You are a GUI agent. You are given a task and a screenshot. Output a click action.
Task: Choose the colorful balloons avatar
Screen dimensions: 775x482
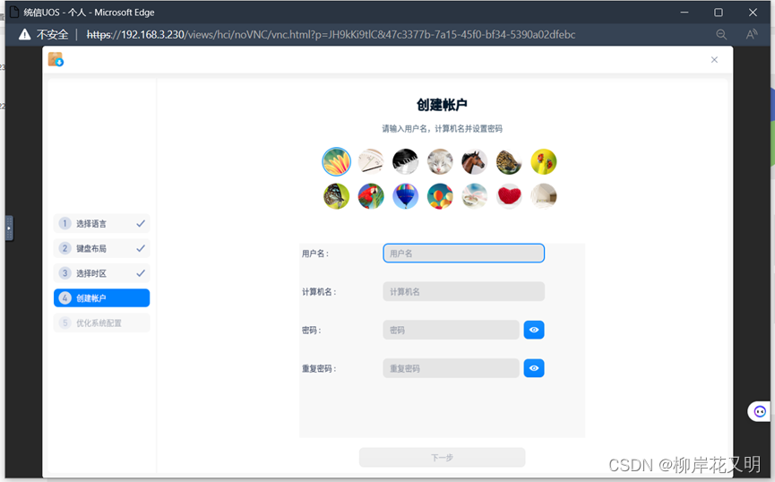click(x=440, y=196)
